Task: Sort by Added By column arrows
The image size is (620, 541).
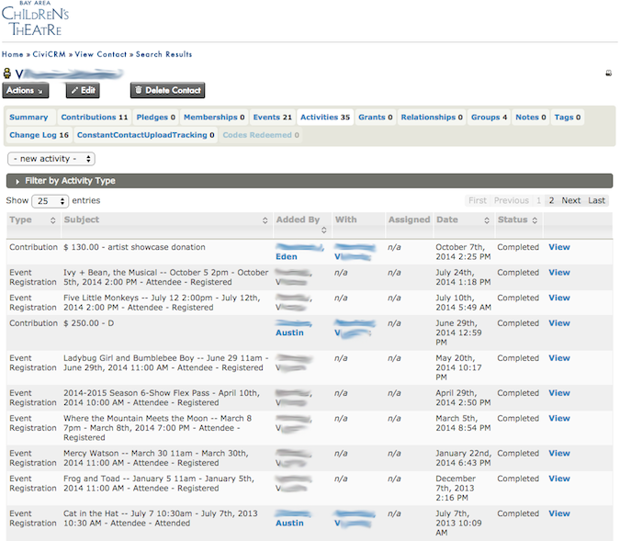Action: click(322, 231)
